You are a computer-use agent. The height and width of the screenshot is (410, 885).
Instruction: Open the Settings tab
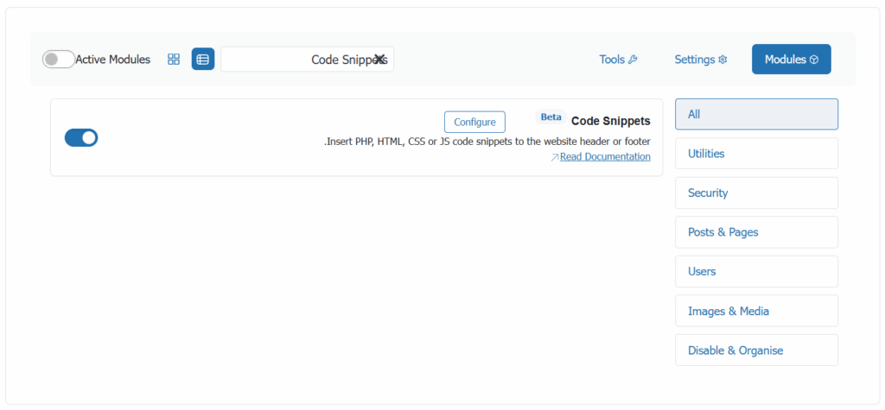click(x=700, y=60)
